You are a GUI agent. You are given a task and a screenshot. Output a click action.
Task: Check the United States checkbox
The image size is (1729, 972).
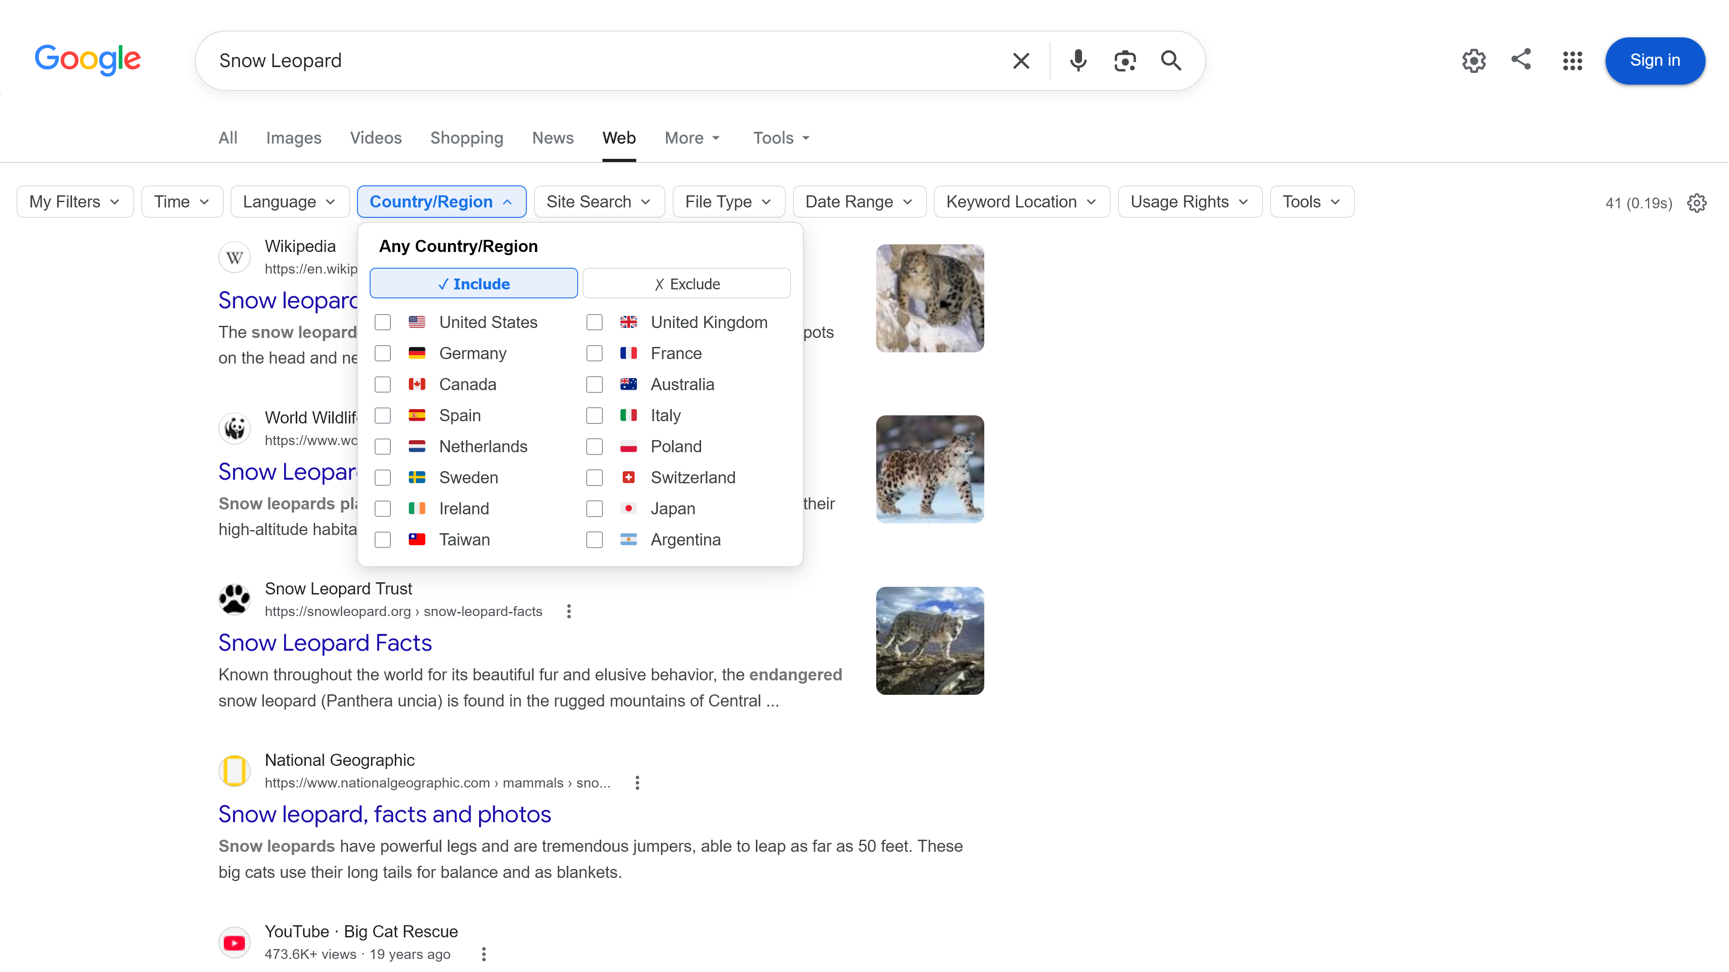(x=383, y=322)
